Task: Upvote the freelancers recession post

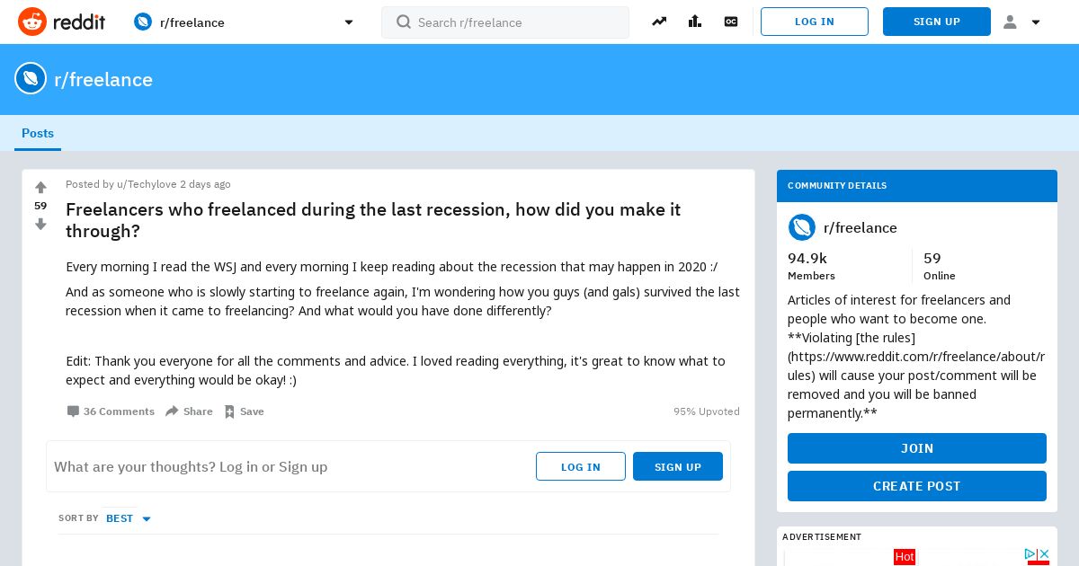Action: tap(40, 188)
